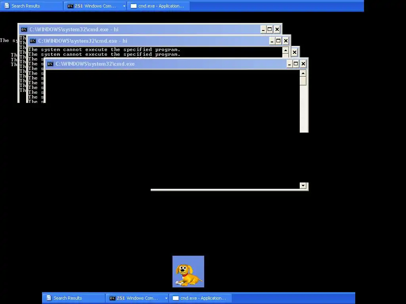Screen dimensions: 406x304
Task: Close the front cmd.exe window without hi
Action: pyautogui.click(x=303, y=64)
